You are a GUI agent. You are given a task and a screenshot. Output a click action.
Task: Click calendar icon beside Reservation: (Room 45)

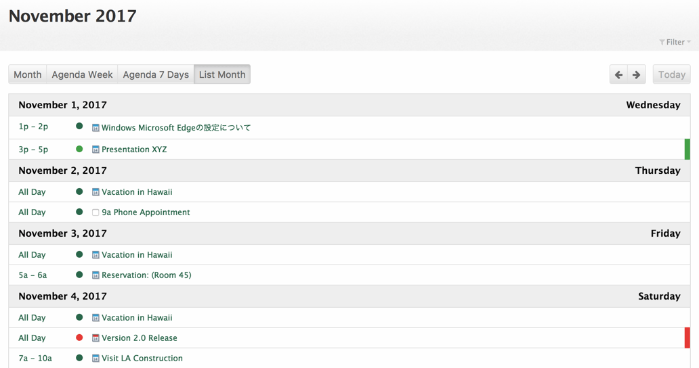[x=96, y=275]
